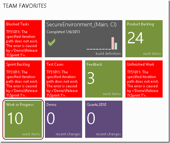The height and width of the screenshot is (143, 170).
Task: Open the highlighted Work in Progress tile
Action: click(x=23, y=119)
